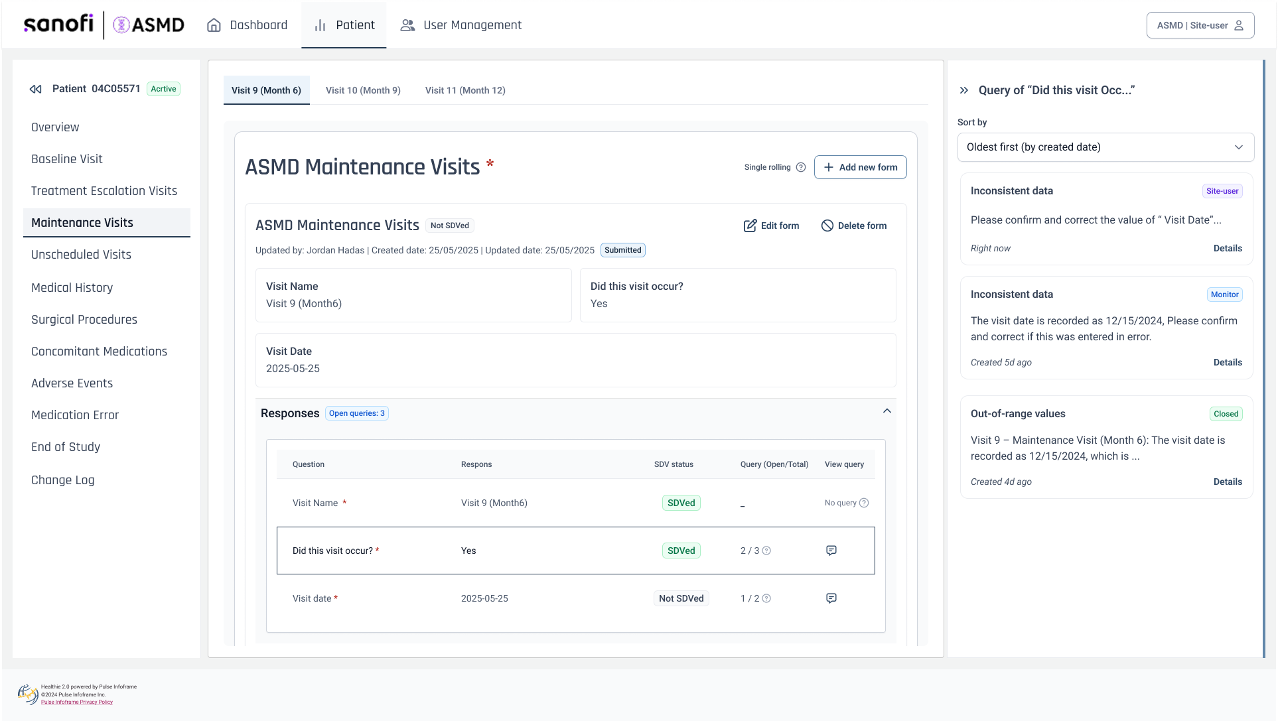This screenshot has width=1278, height=721.
Task: Click the back arrows beside Patient 04C05571
Action: (x=36, y=89)
